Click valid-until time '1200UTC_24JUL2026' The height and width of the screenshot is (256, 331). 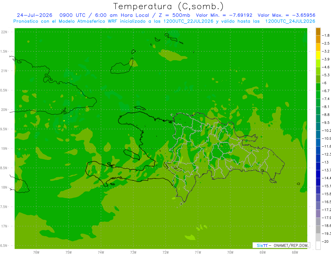click(290, 21)
